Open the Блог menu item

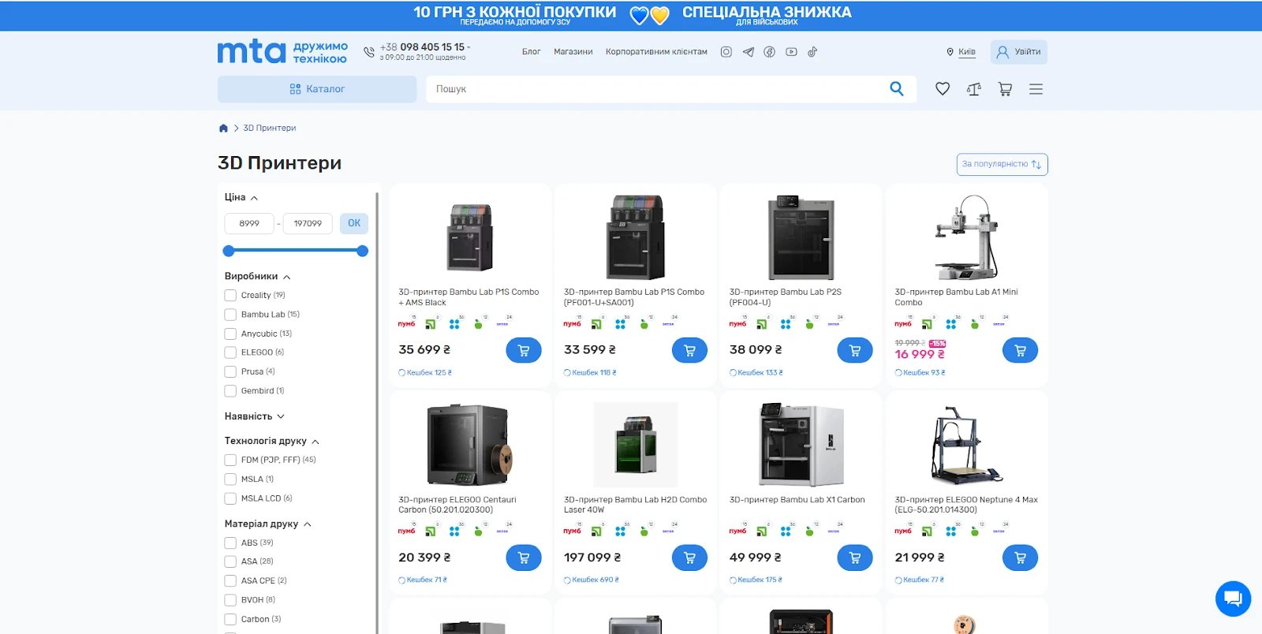[x=531, y=52]
